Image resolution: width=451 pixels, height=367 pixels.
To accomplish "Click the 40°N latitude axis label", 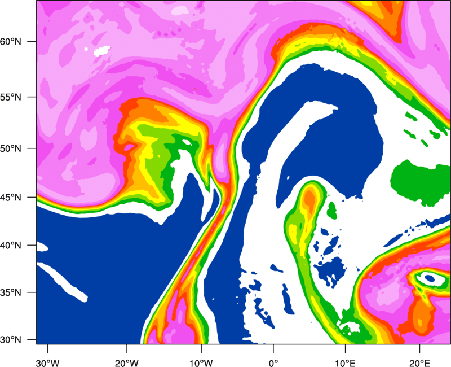I will click(11, 246).
